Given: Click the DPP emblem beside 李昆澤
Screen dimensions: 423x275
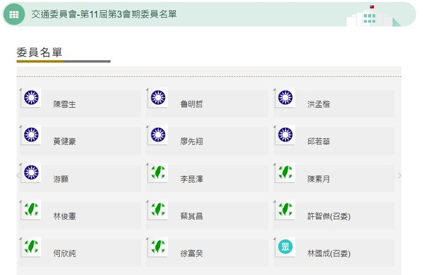Looking at the screenshot, I should coord(158,172).
